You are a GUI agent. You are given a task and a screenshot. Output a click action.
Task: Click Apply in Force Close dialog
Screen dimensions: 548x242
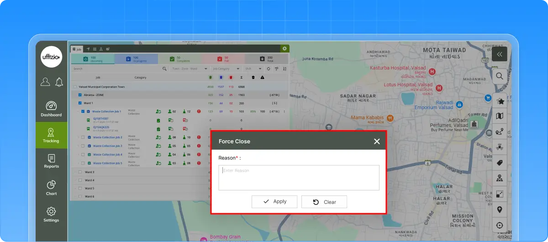(274, 201)
